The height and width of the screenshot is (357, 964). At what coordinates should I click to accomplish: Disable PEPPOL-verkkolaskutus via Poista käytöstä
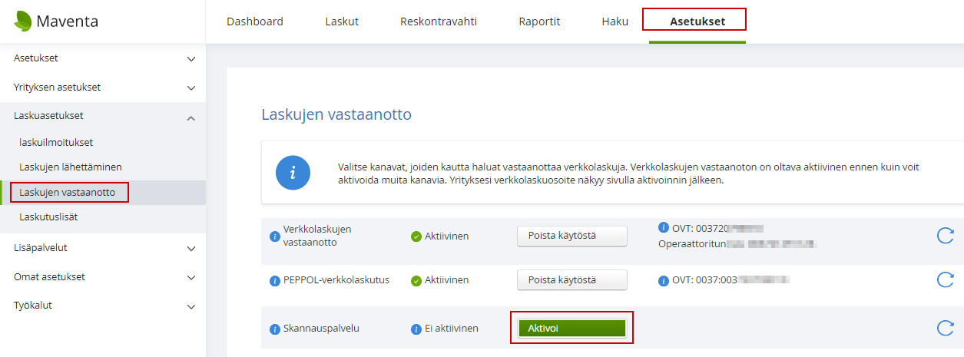(571, 280)
